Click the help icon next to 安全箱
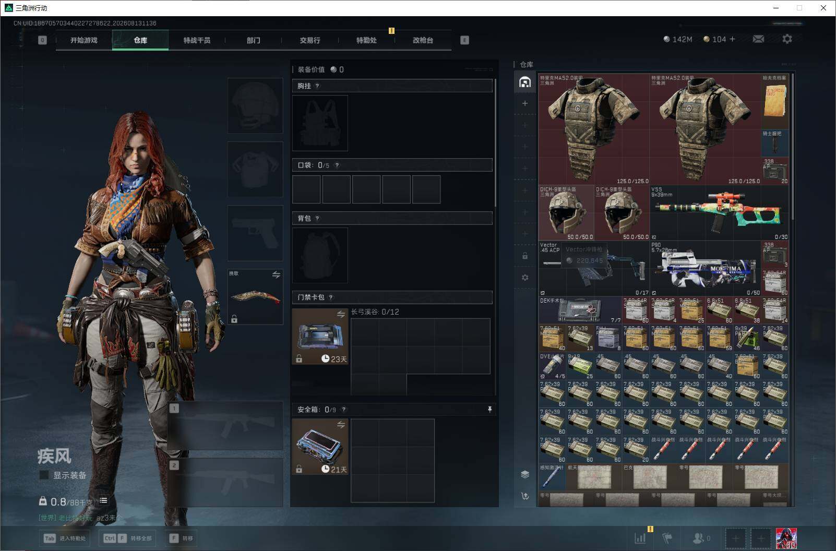This screenshot has width=836, height=551. (343, 410)
